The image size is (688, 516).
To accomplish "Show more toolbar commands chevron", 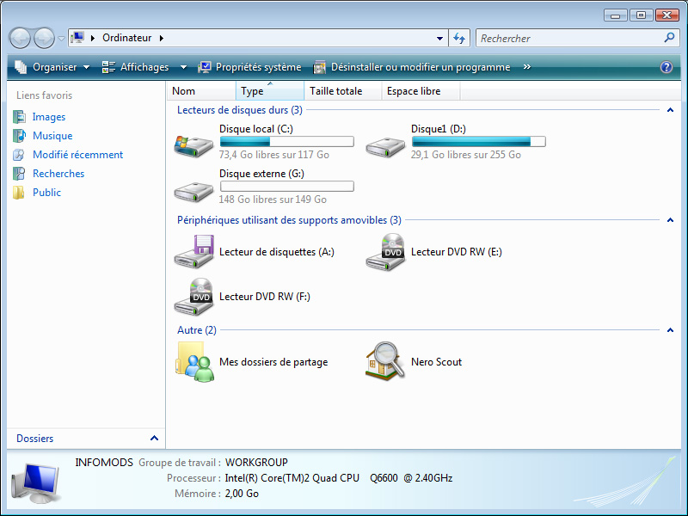I will pos(527,67).
